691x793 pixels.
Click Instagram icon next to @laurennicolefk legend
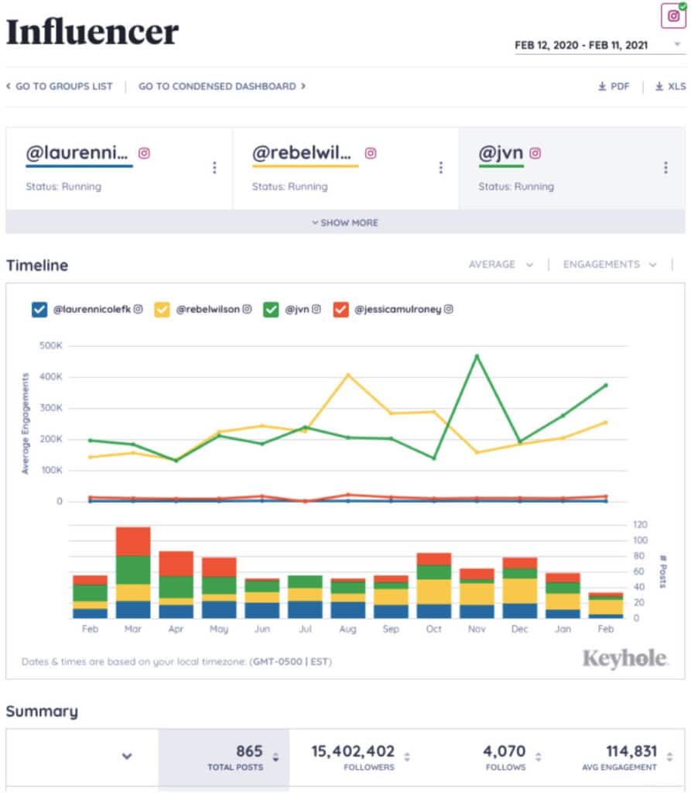[138, 309]
